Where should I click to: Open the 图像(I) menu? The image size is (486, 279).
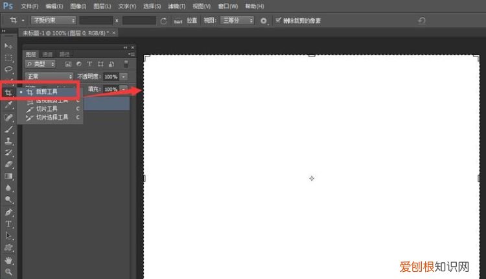coord(78,6)
